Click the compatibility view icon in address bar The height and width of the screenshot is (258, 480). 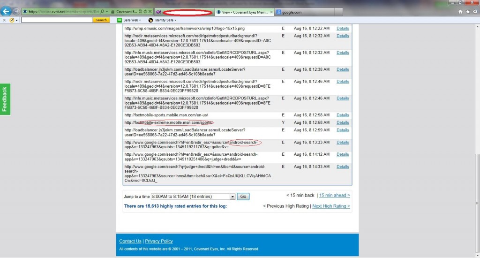tap(141, 12)
